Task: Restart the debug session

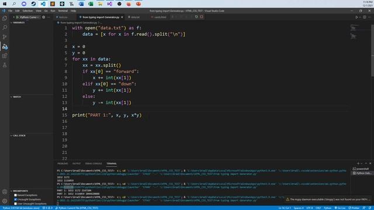Action: (196, 17)
